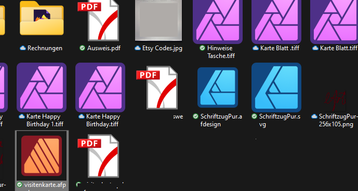Select the Karte Blatt .tiff file icon
Image resolution: width=358 pixels, height=191 pixels.
276,22
